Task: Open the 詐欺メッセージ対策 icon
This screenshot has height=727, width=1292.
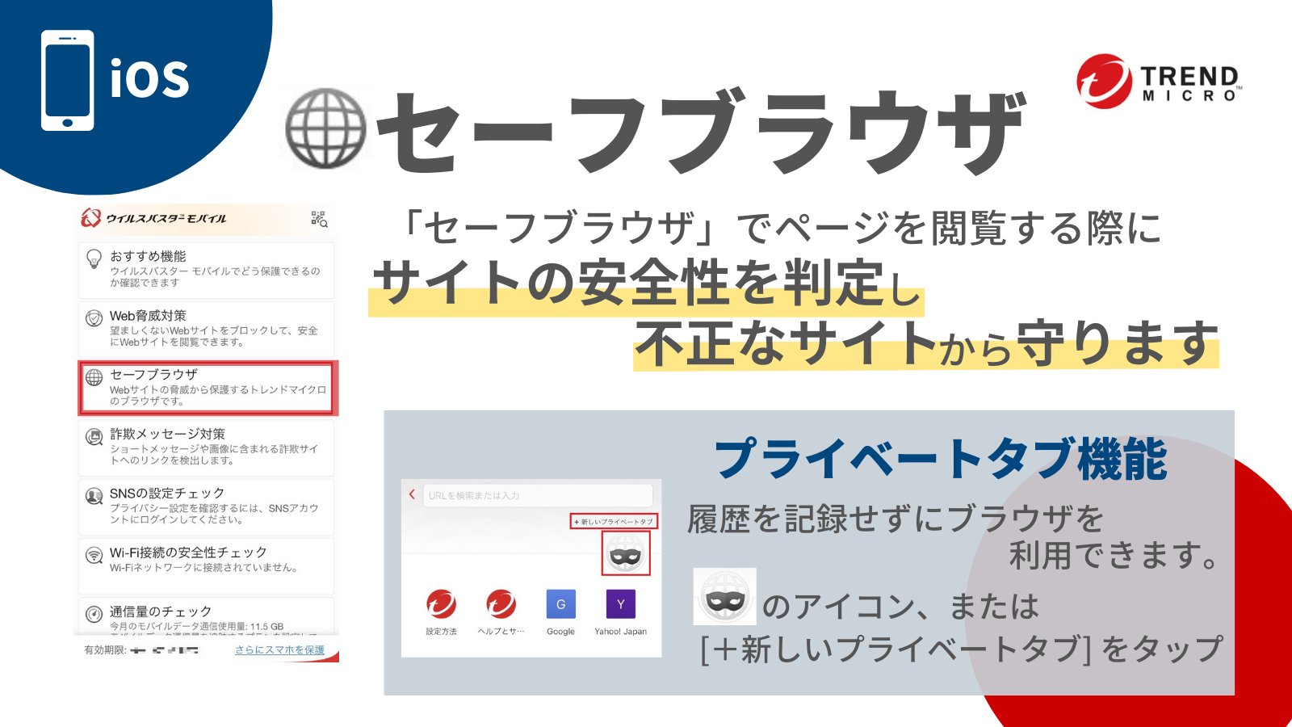Action: coord(94,437)
